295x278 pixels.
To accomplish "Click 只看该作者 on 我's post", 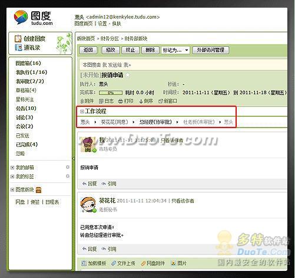I will click(x=172, y=140).
